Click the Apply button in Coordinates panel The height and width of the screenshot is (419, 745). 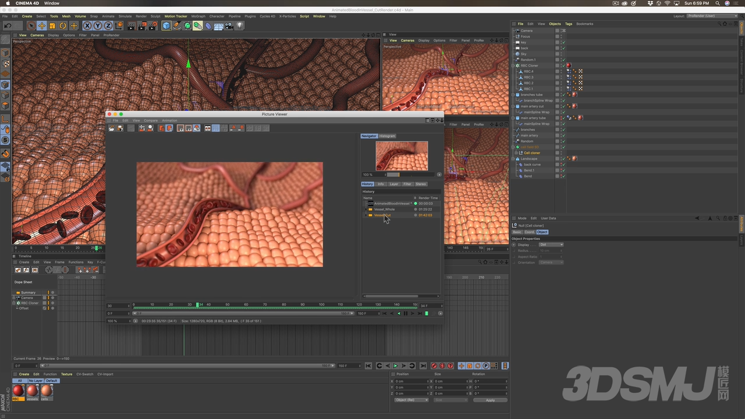(490, 400)
